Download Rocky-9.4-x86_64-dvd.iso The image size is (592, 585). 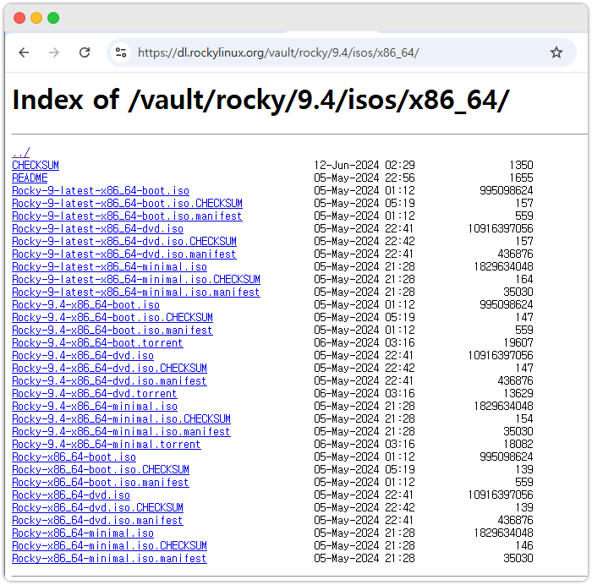coord(83,356)
